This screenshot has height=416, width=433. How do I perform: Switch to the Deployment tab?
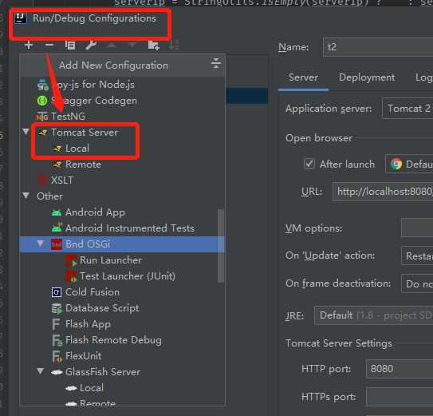[367, 77]
